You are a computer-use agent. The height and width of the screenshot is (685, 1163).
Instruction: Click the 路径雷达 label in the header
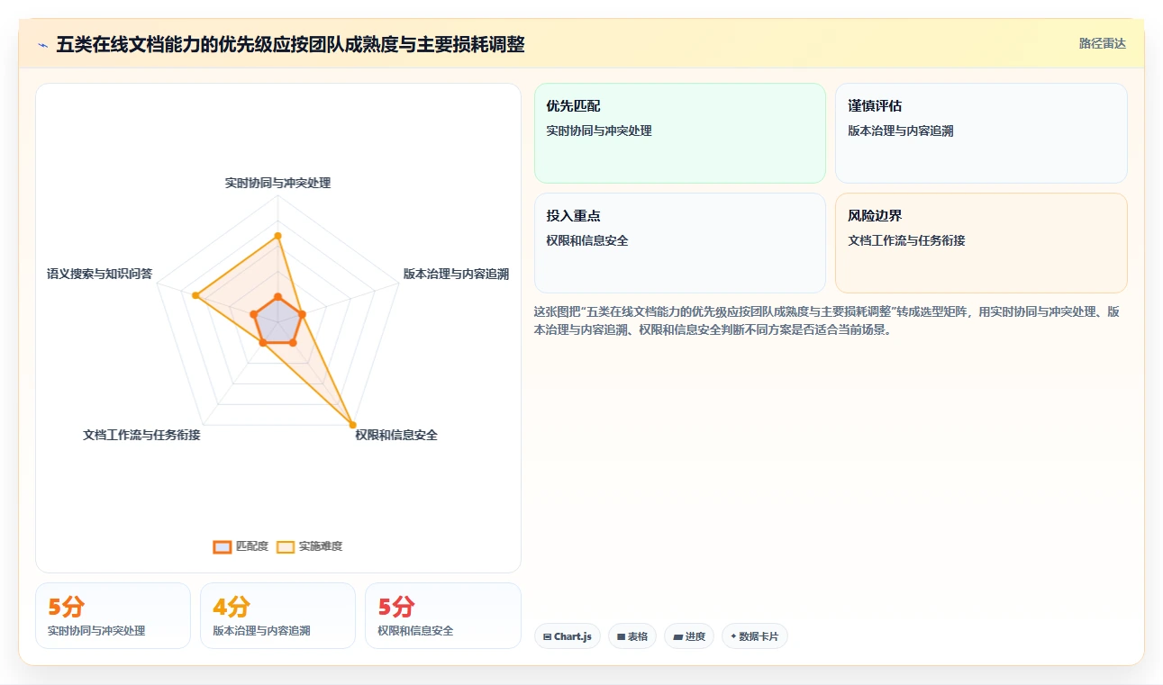[x=1103, y=43]
